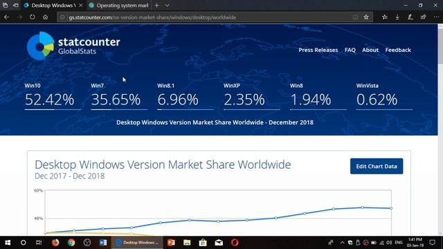Open PowerPoint from taskbar

click(x=171, y=243)
